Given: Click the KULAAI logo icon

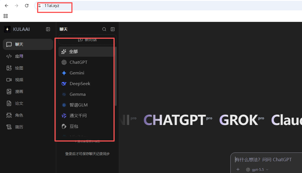Looking at the screenshot, I should pos(7,29).
